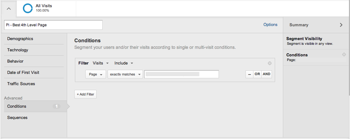Click the segment name text field
The image size is (350, 139).
[53, 25]
